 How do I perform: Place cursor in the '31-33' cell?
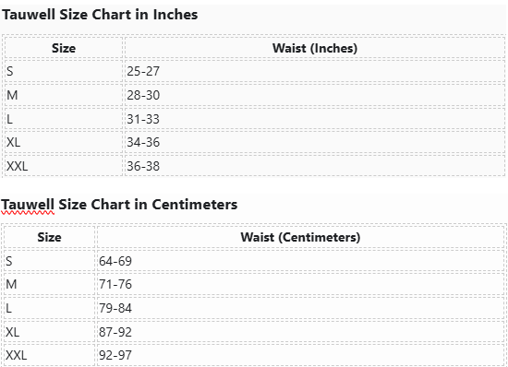click(315, 119)
